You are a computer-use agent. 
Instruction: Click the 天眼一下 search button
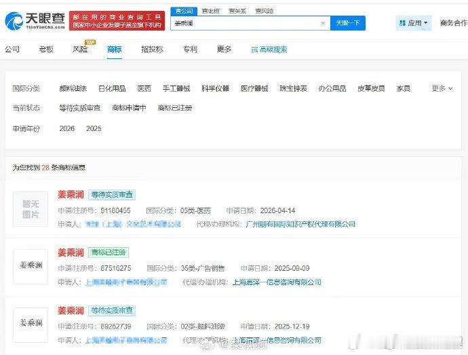[x=348, y=23]
